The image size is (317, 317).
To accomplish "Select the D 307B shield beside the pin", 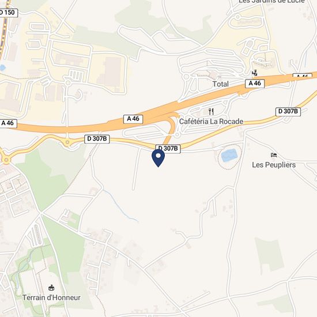I will [168, 149].
